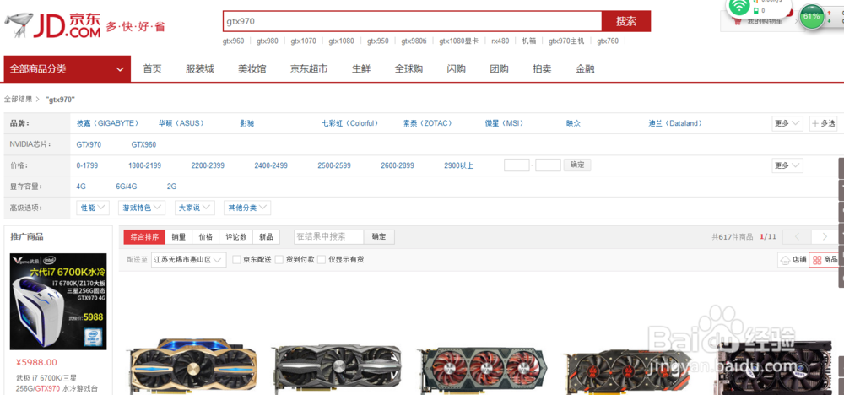
Task: Open 生鲜 navigation item
Action: point(361,69)
